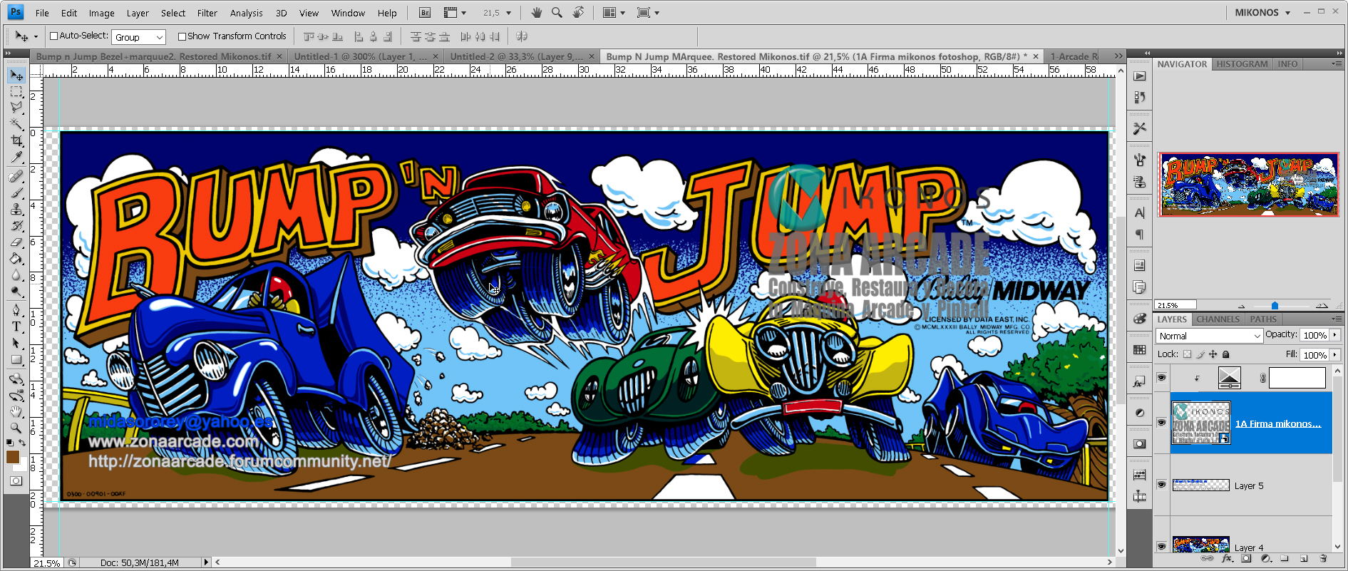Open the Character panel icon

click(1139, 212)
